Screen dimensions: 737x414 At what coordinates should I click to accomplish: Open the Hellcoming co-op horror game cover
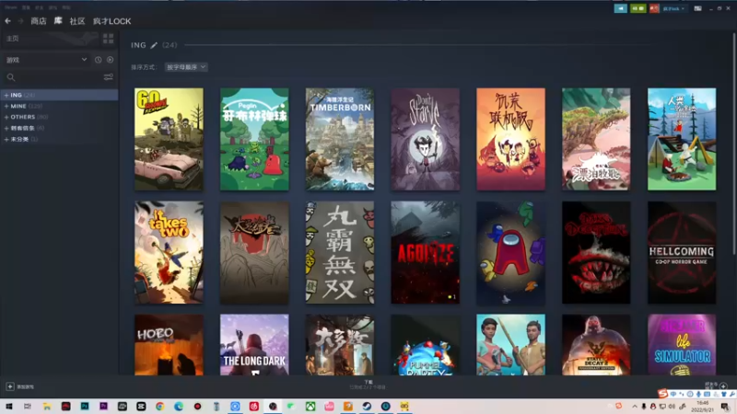[682, 252]
